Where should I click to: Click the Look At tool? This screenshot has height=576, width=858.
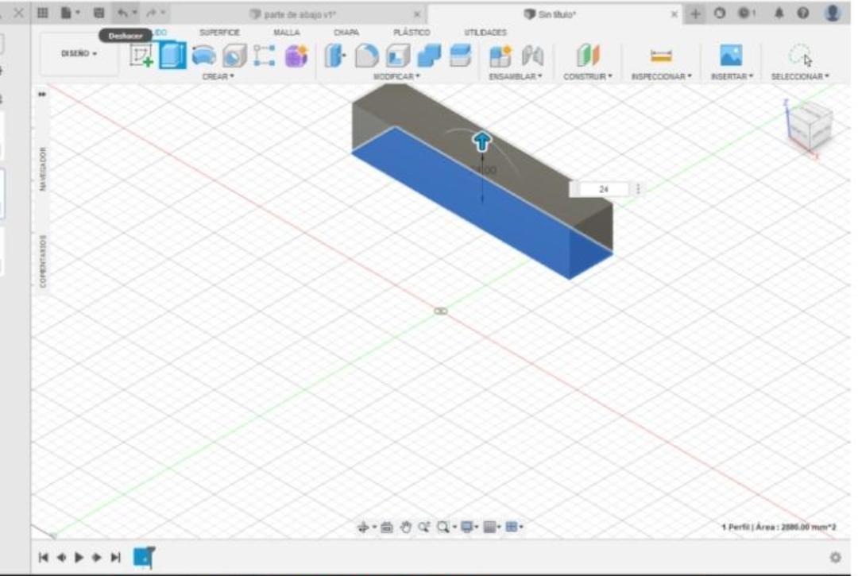coord(387,527)
